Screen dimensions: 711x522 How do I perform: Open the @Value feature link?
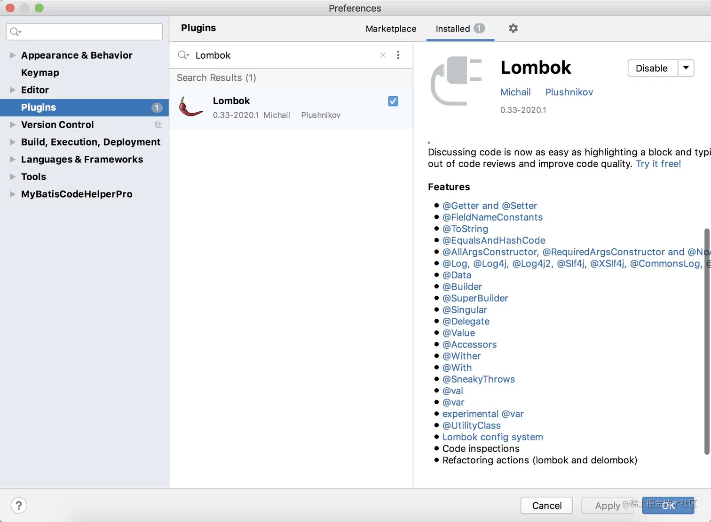click(458, 333)
